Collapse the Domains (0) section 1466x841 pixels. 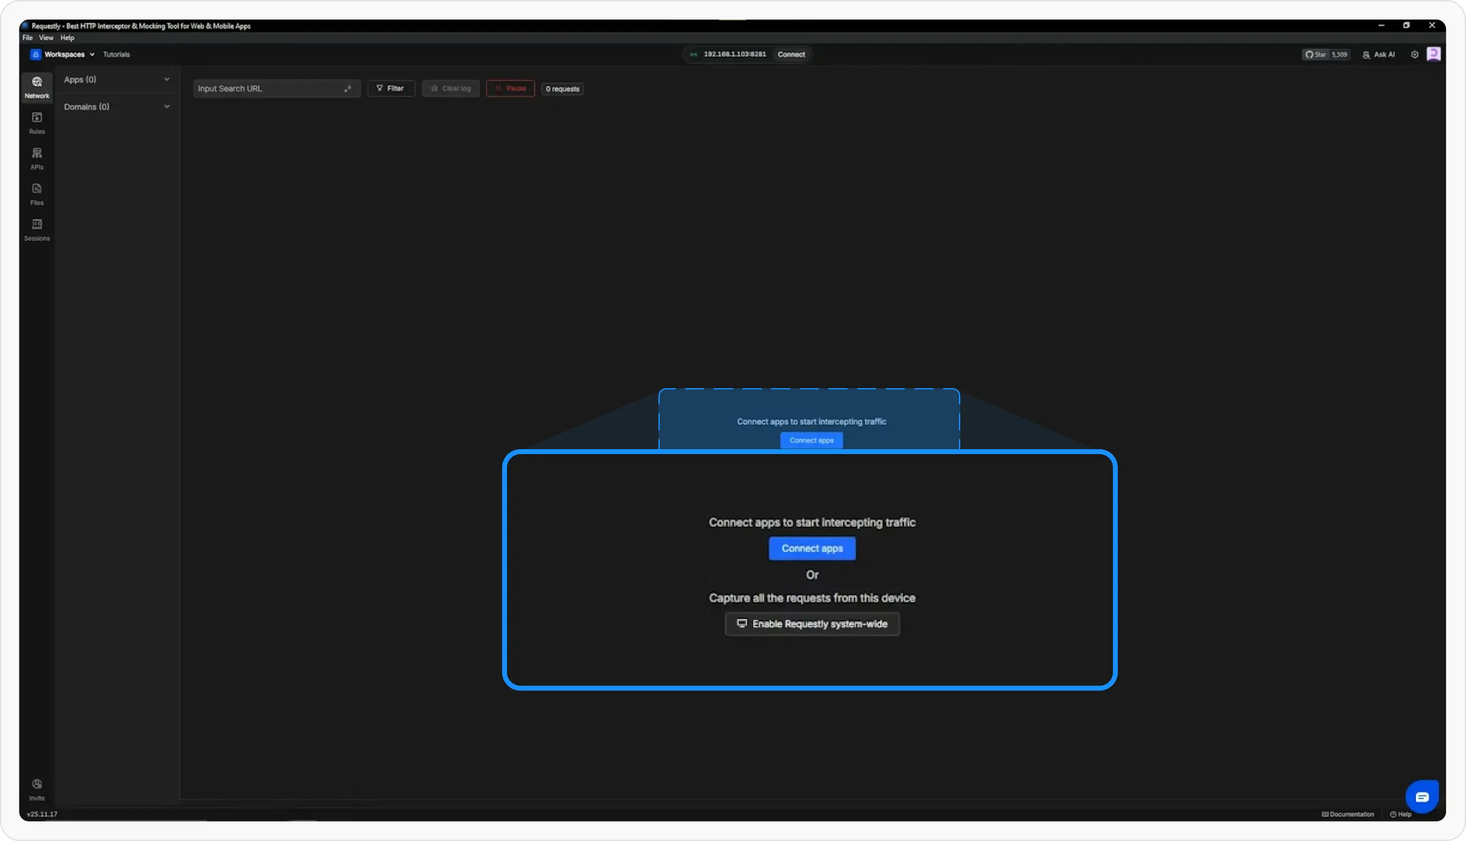point(167,106)
